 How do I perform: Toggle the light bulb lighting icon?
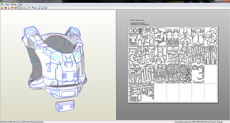click(x=19, y=8)
